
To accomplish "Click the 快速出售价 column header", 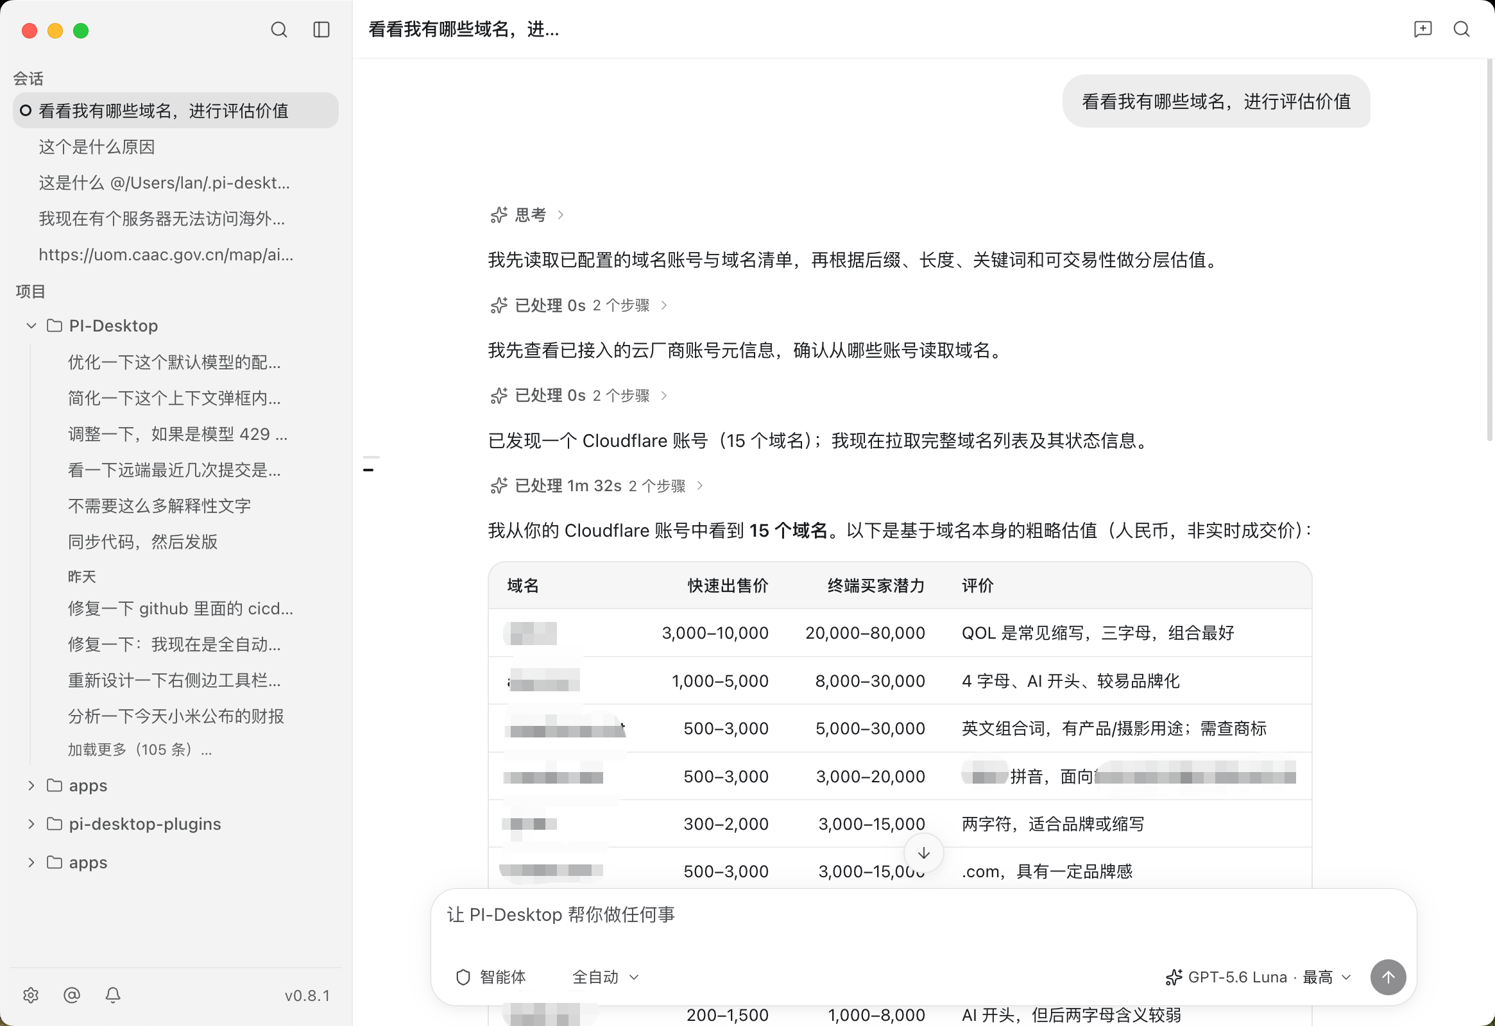I will pos(728,585).
